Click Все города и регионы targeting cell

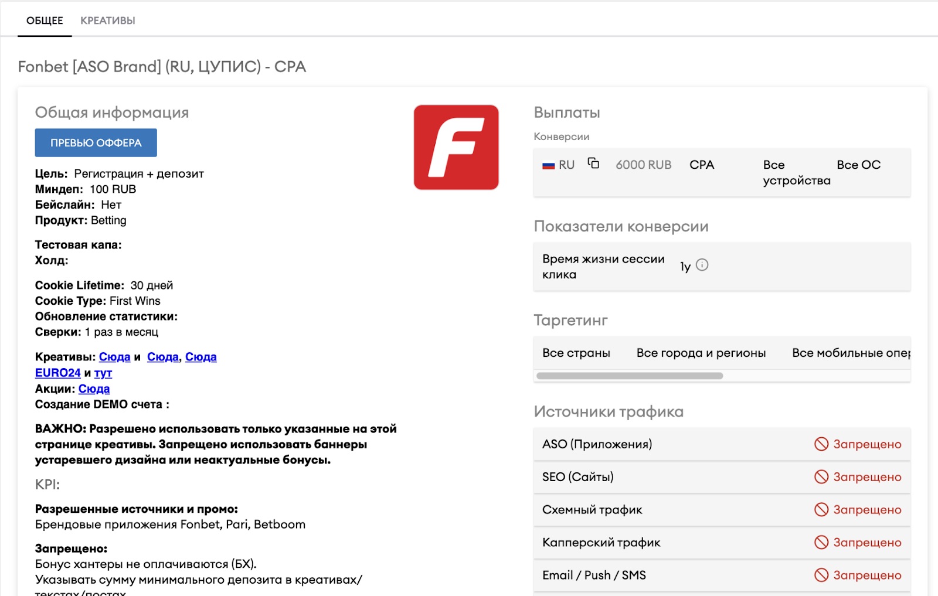(x=701, y=353)
